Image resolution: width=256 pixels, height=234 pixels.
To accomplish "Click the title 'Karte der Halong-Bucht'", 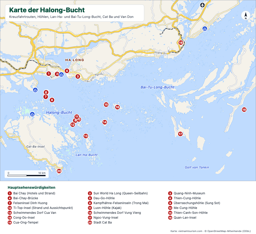I will pyautogui.click(x=47, y=10).
